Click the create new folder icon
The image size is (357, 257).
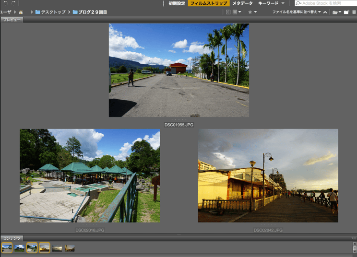tap(346, 12)
